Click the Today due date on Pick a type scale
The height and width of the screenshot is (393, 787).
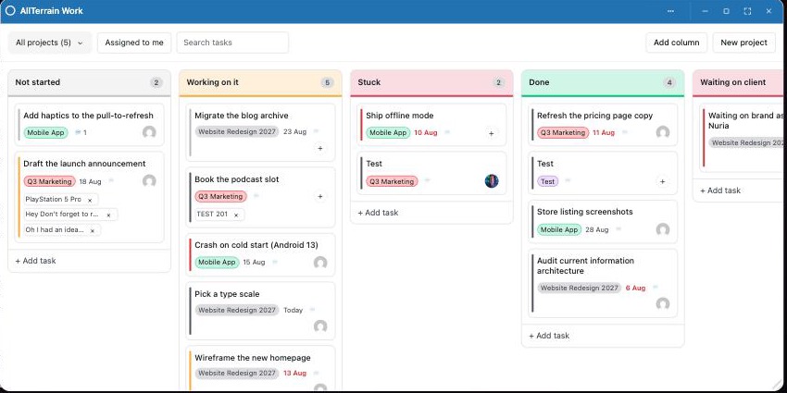click(294, 311)
